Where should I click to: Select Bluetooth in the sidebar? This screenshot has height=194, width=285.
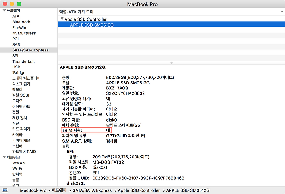click(x=21, y=22)
